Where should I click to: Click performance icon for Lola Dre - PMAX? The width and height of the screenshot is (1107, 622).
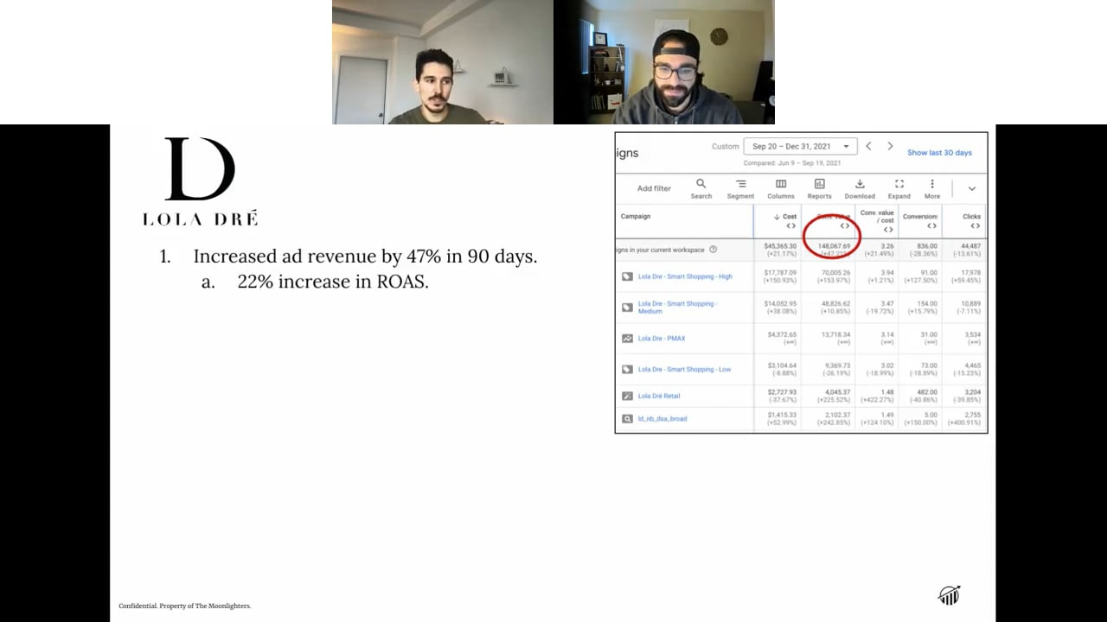pos(627,339)
